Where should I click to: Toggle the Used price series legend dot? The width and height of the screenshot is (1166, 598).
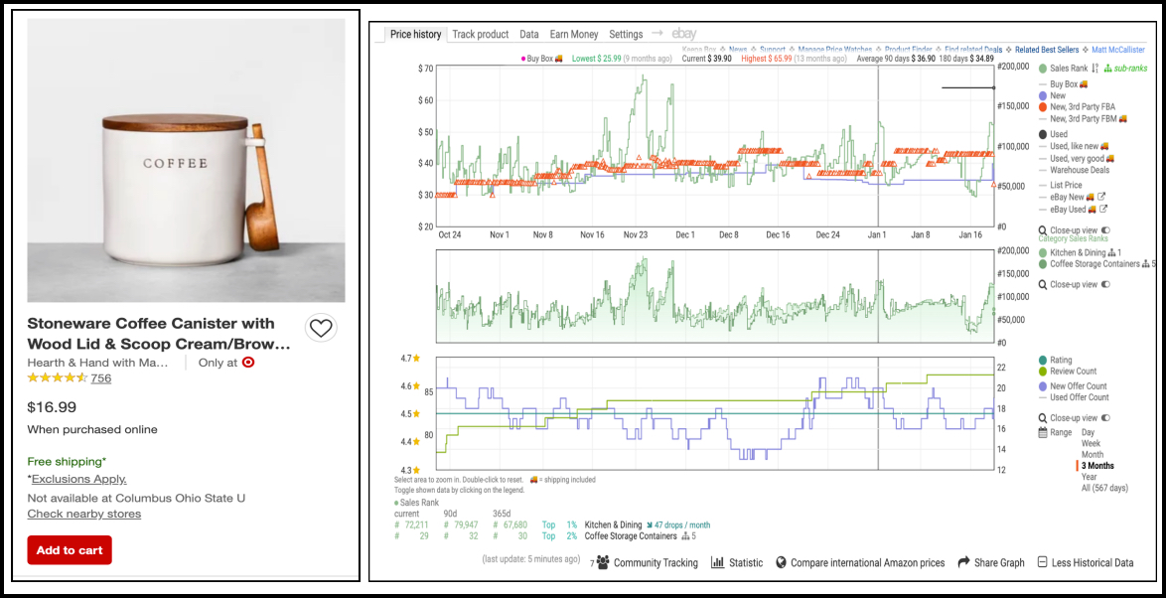tap(1043, 135)
